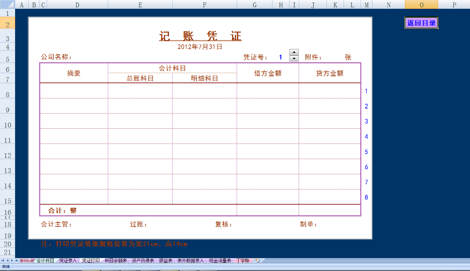Insert new worksheet icon after 丁字账 tab
This screenshot has width=470, height=271.
coord(258,261)
